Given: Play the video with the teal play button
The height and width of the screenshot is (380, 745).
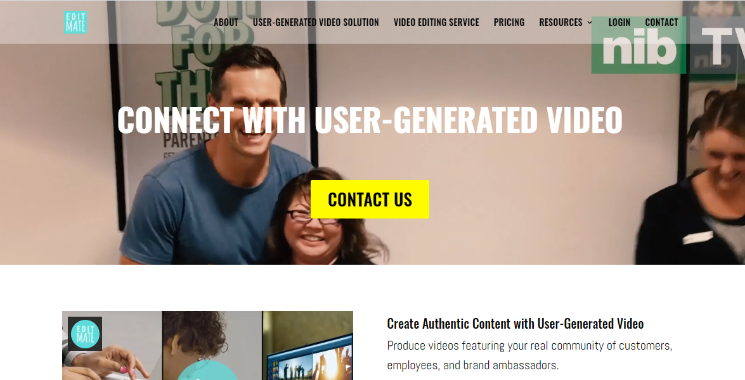Looking at the screenshot, I should 207,370.
